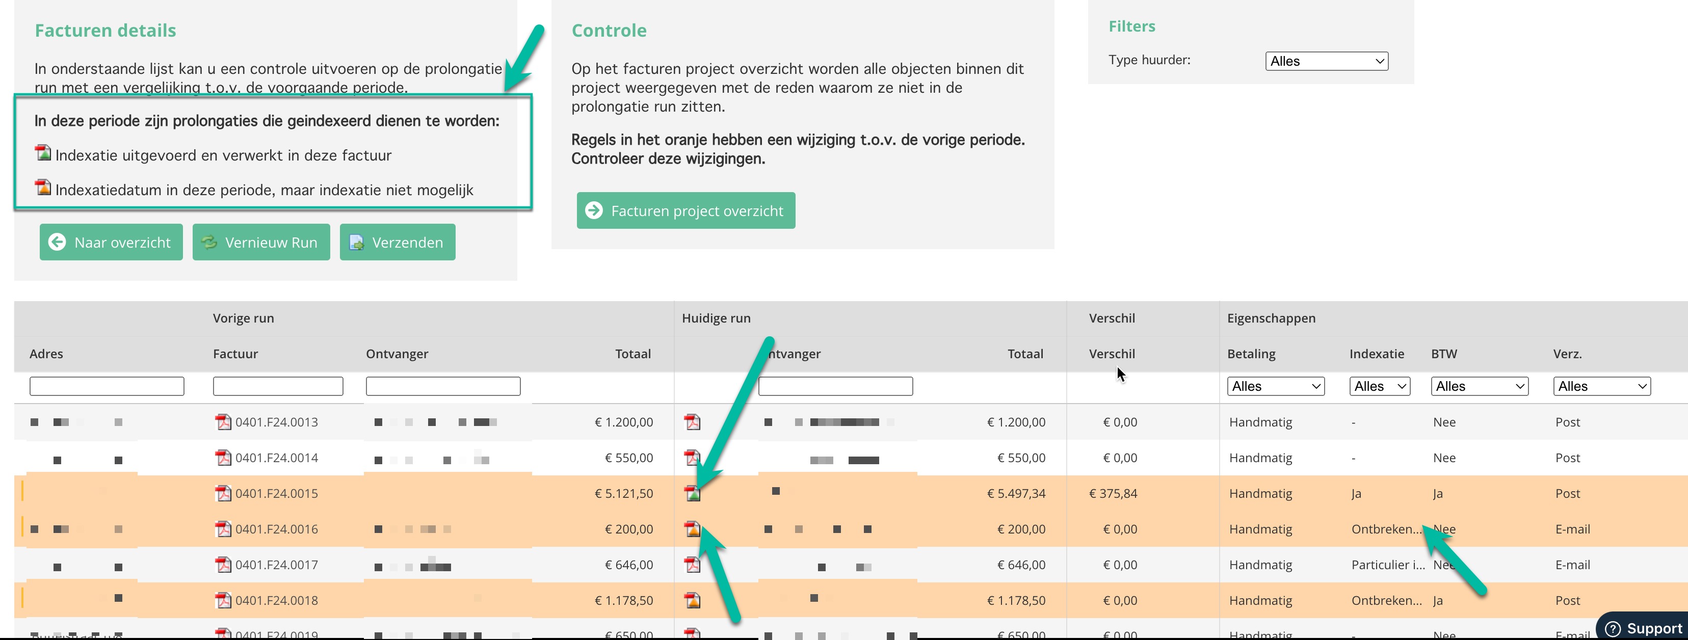Open Facturen project overzicht
This screenshot has width=1688, height=640.
(685, 210)
